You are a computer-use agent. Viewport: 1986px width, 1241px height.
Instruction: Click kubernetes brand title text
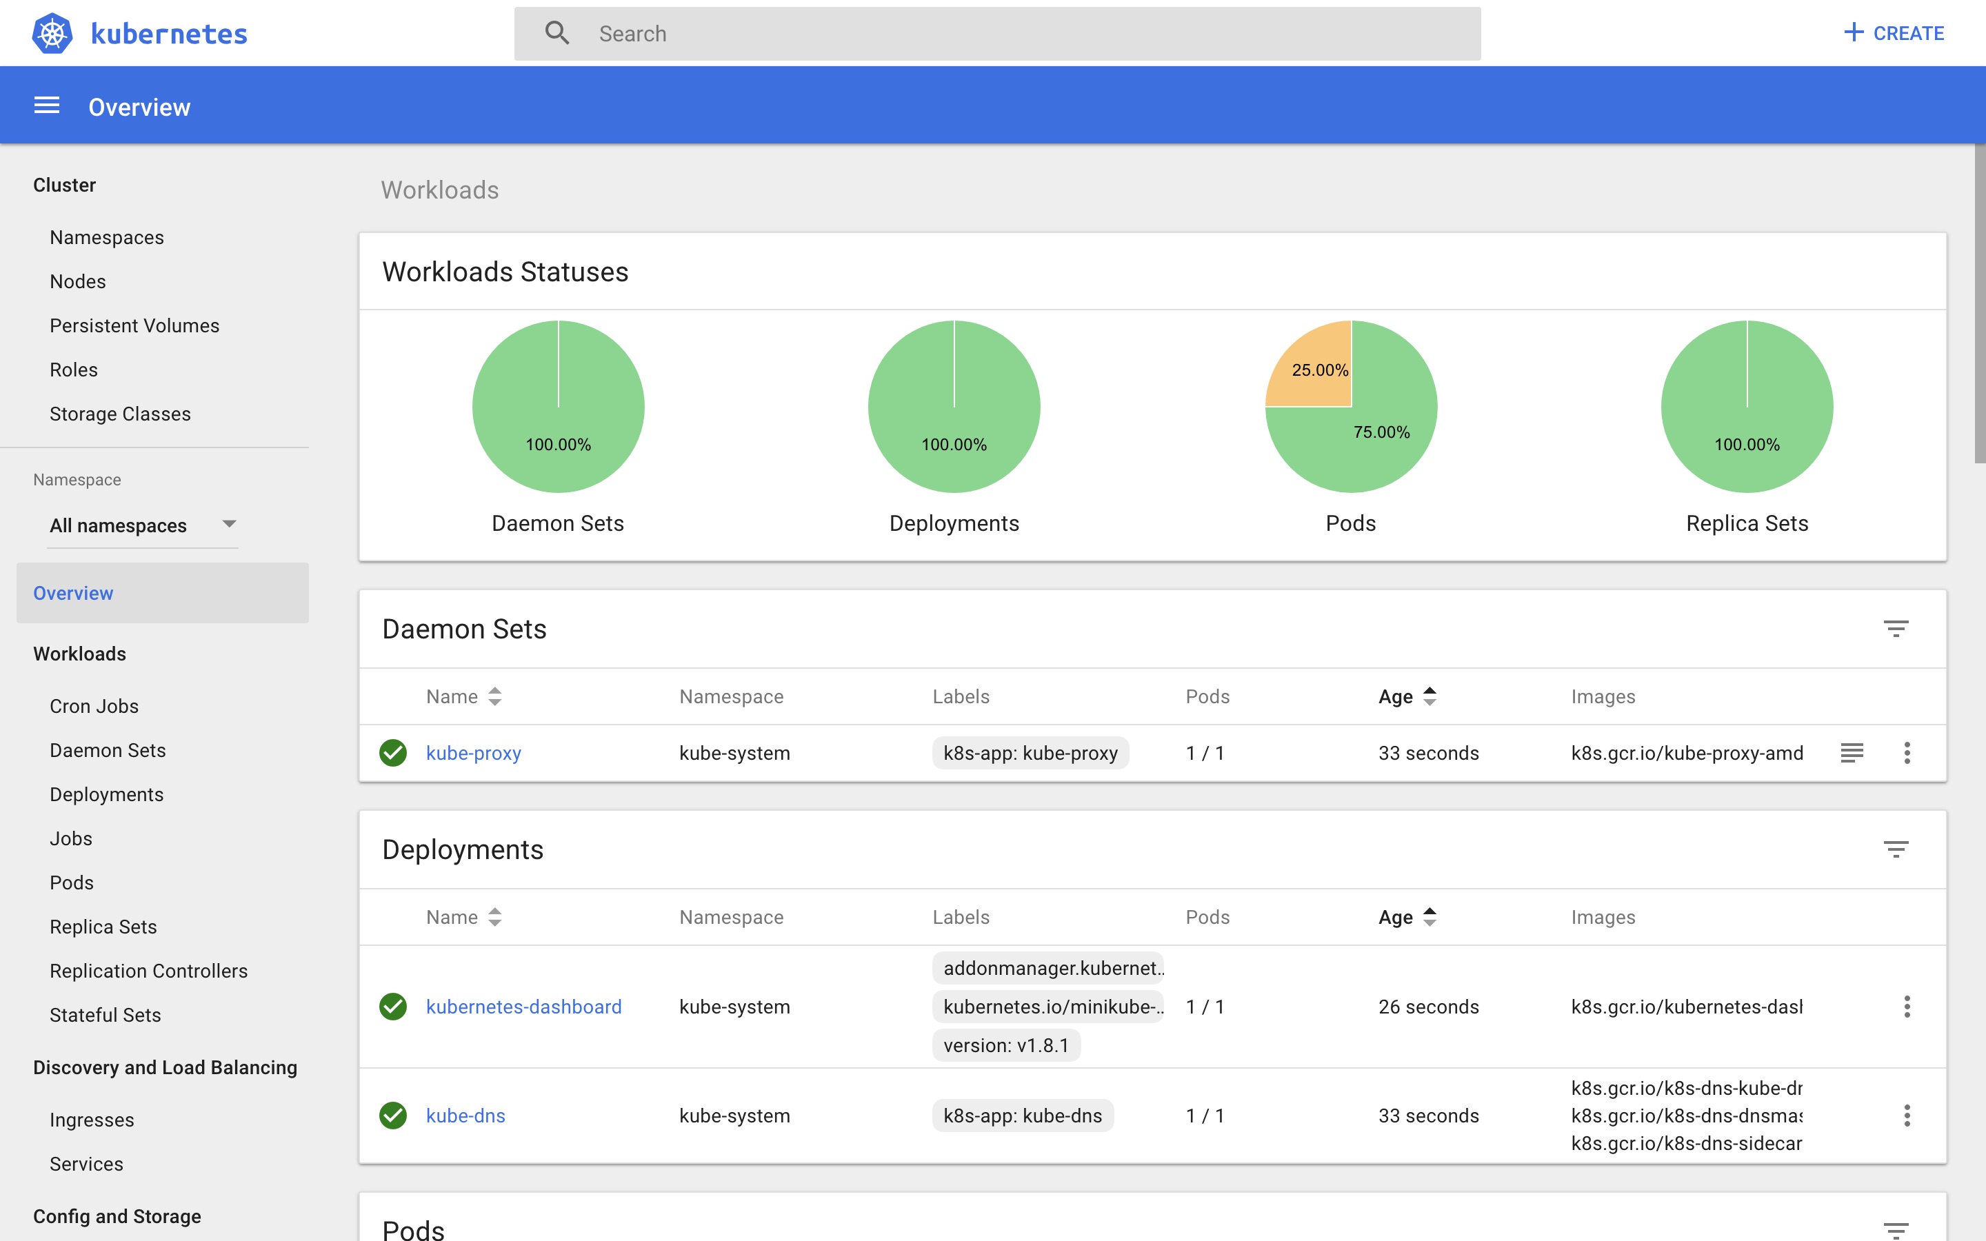[x=169, y=34]
